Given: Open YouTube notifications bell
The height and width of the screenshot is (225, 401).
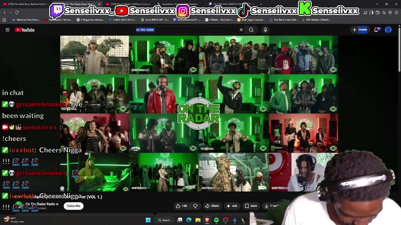Looking at the screenshot, I should click(x=377, y=30).
